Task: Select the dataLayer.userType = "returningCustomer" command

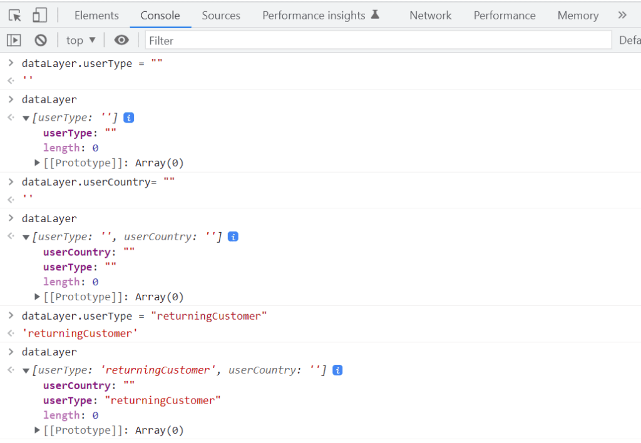Action: pos(145,316)
